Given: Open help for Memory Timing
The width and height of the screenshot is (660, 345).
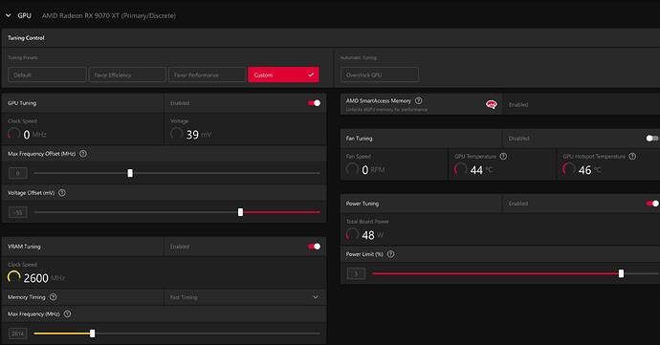Looking at the screenshot, I should click(x=53, y=297).
